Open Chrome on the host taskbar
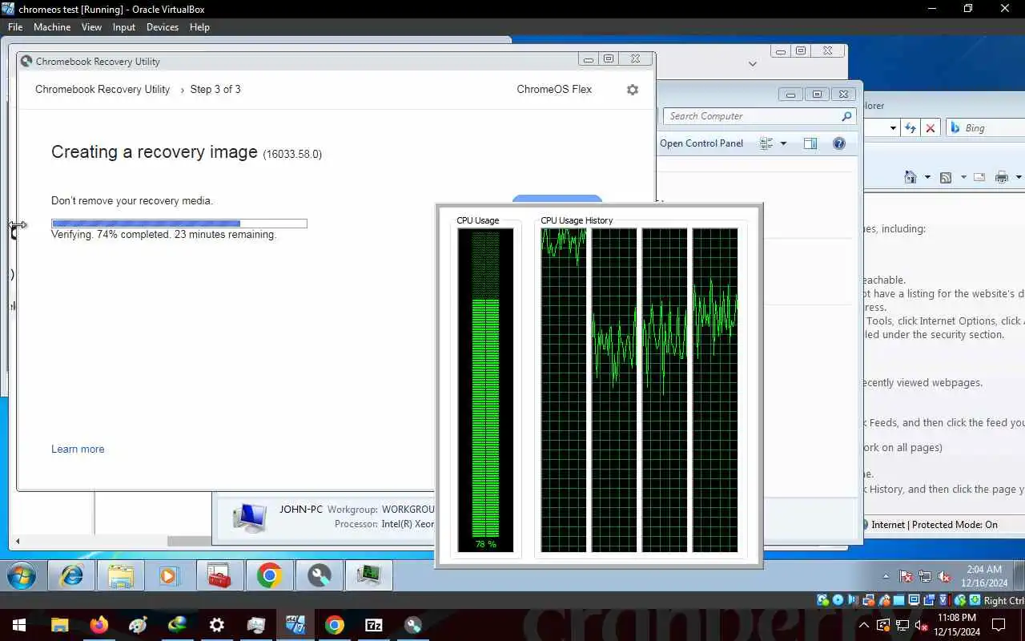1025x641 pixels. (335, 625)
